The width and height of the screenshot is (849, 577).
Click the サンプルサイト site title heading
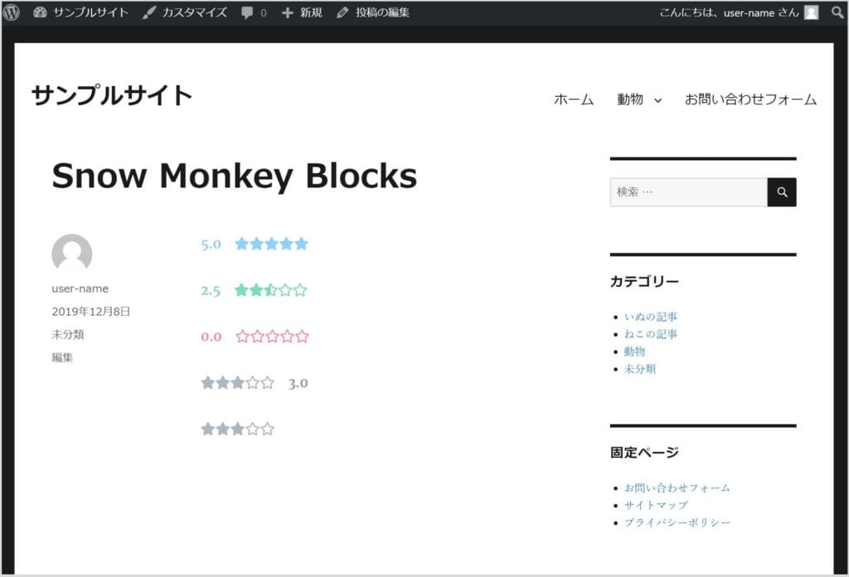click(112, 96)
